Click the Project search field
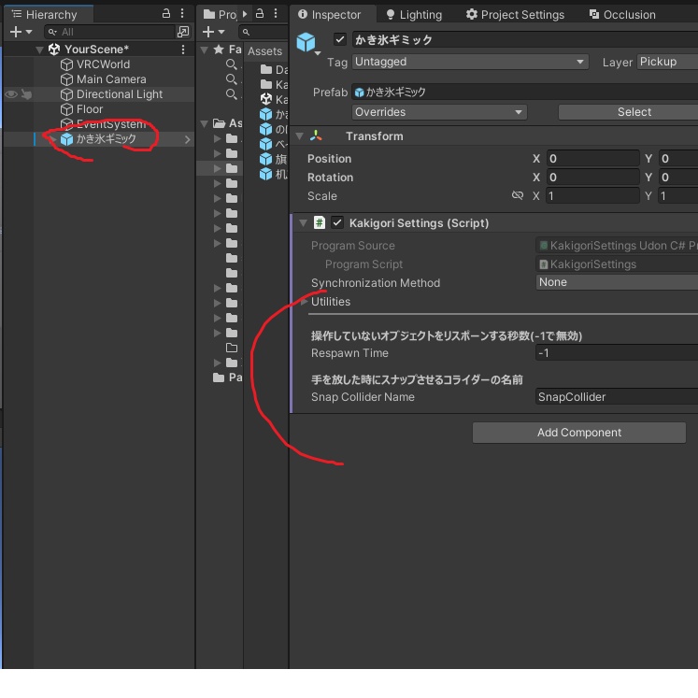 [x=264, y=32]
